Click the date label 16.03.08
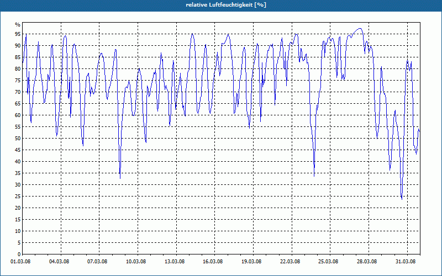This screenshot has height=276, width=442. click(x=213, y=262)
